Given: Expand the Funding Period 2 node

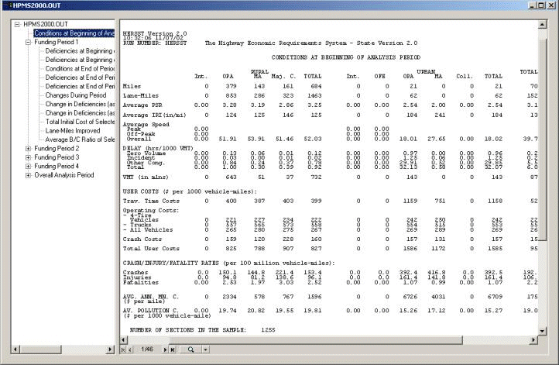Looking at the screenshot, I should [28, 149].
